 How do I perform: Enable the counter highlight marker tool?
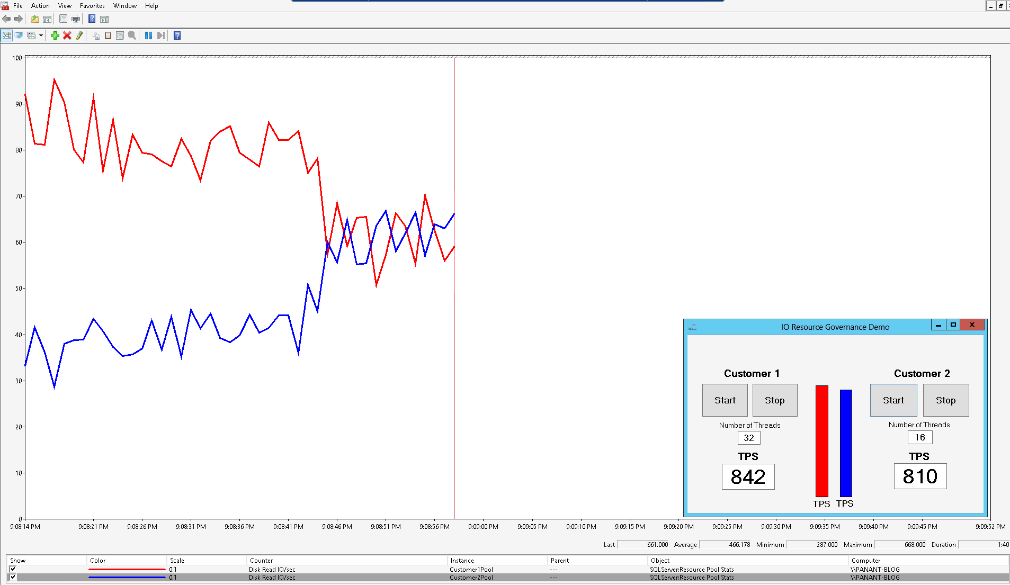click(x=79, y=35)
